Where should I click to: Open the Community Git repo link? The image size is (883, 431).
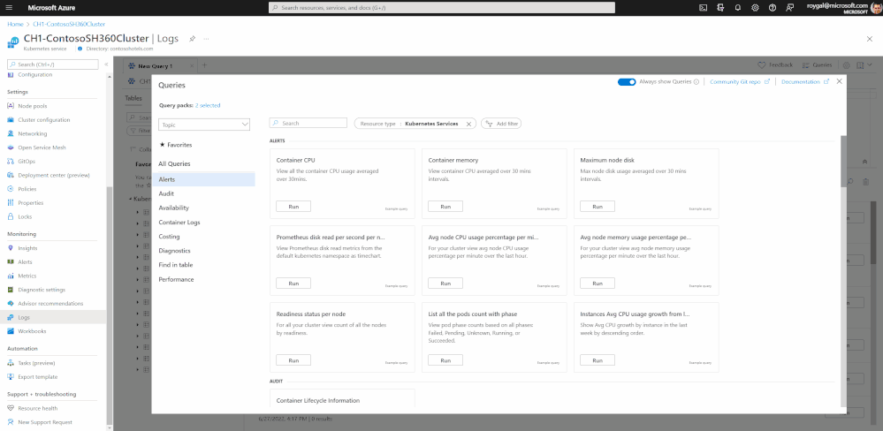tap(740, 81)
